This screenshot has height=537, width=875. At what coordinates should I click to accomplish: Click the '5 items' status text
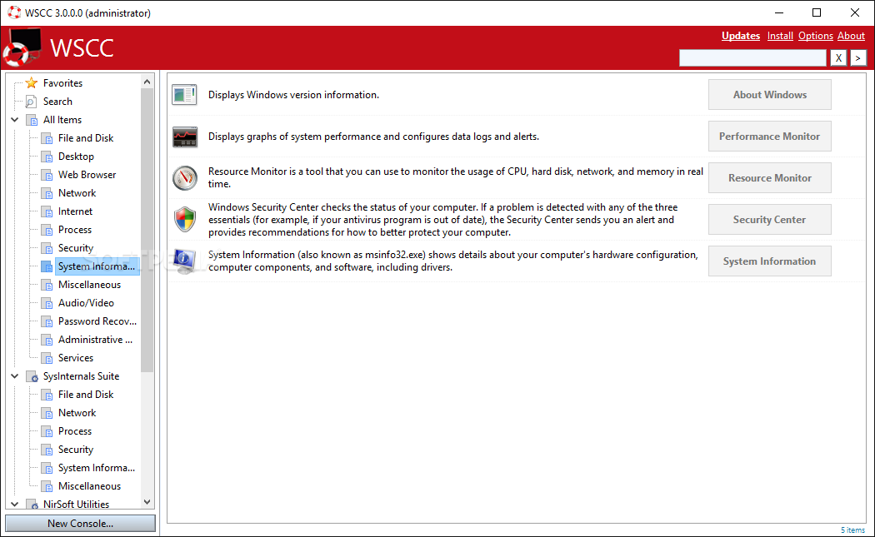[852, 530]
